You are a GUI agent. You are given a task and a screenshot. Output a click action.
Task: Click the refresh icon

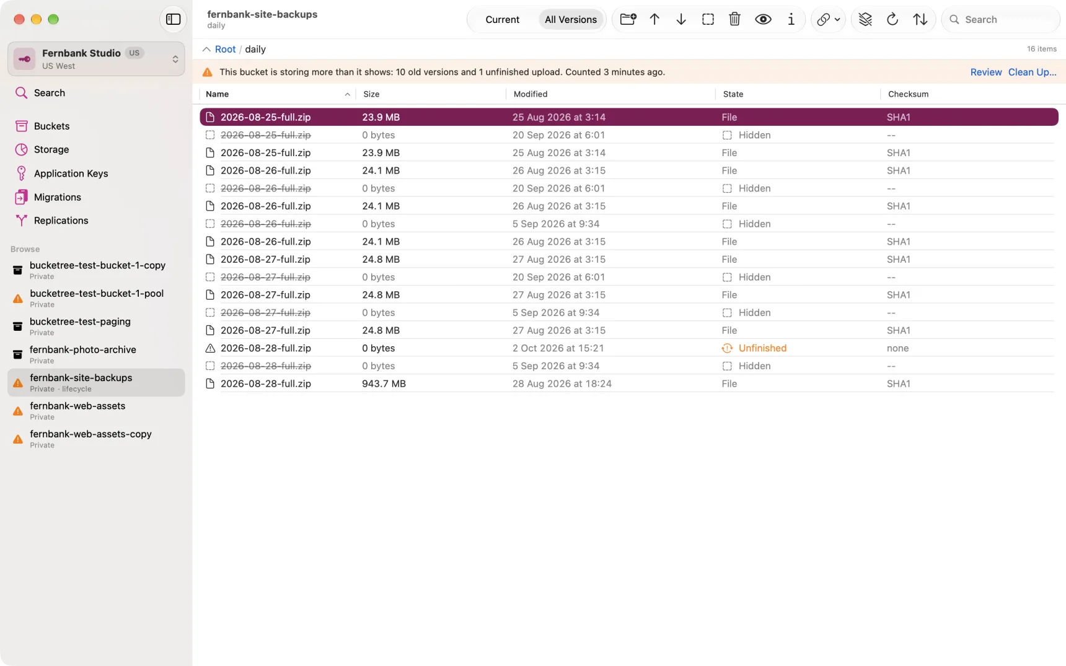(x=892, y=19)
